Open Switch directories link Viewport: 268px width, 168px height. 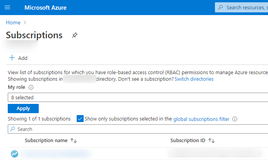pos(194,79)
